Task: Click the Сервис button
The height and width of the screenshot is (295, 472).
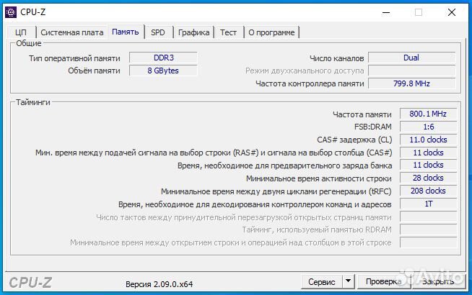Action: (x=321, y=282)
